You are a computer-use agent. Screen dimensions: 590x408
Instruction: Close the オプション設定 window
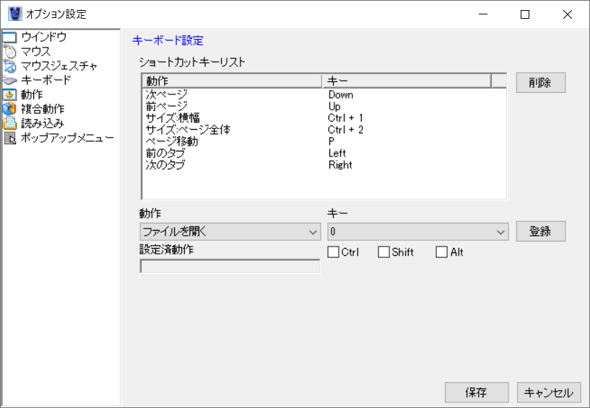click(568, 14)
